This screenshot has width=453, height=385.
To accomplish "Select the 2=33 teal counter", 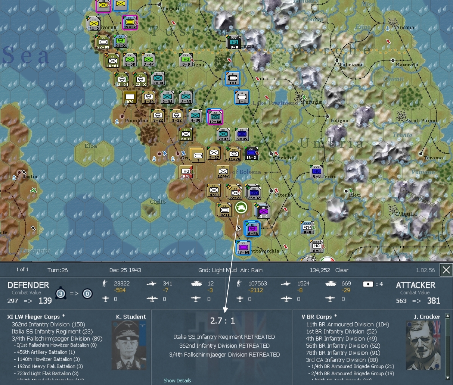I will coord(167,97).
